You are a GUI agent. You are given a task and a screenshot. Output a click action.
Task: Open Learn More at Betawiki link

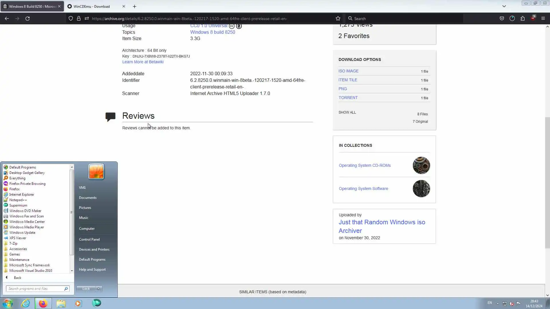(x=143, y=62)
